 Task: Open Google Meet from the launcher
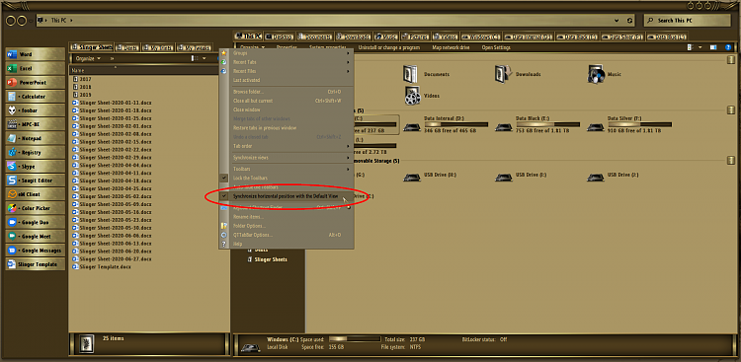(x=36, y=237)
